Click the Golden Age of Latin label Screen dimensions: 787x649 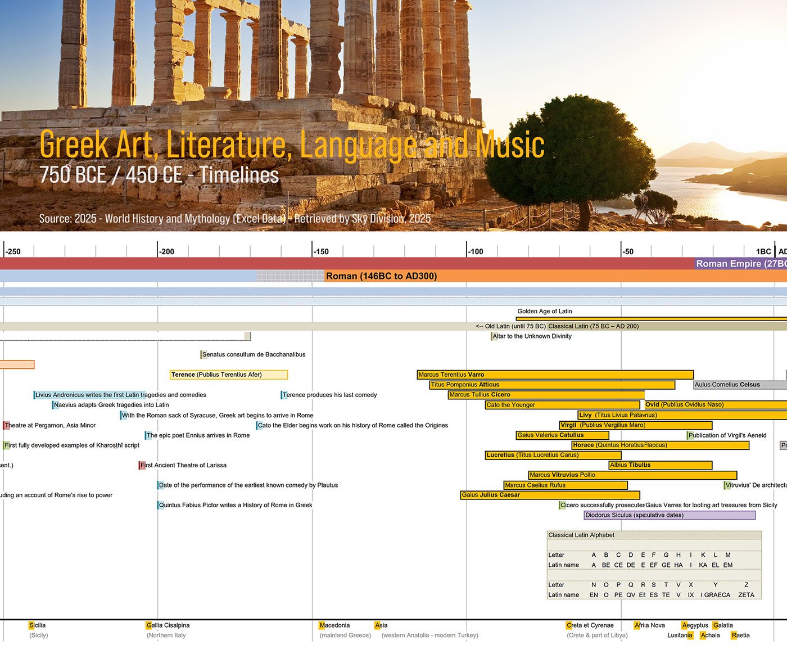click(544, 311)
